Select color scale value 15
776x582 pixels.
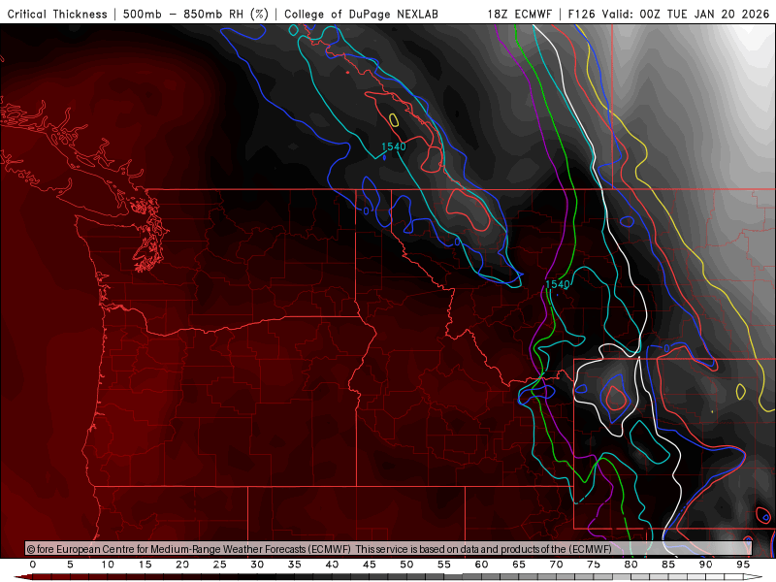(145, 565)
